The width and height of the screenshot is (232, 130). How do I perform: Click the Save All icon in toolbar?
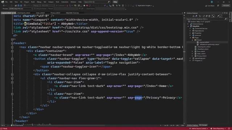[x=21, y=6]
